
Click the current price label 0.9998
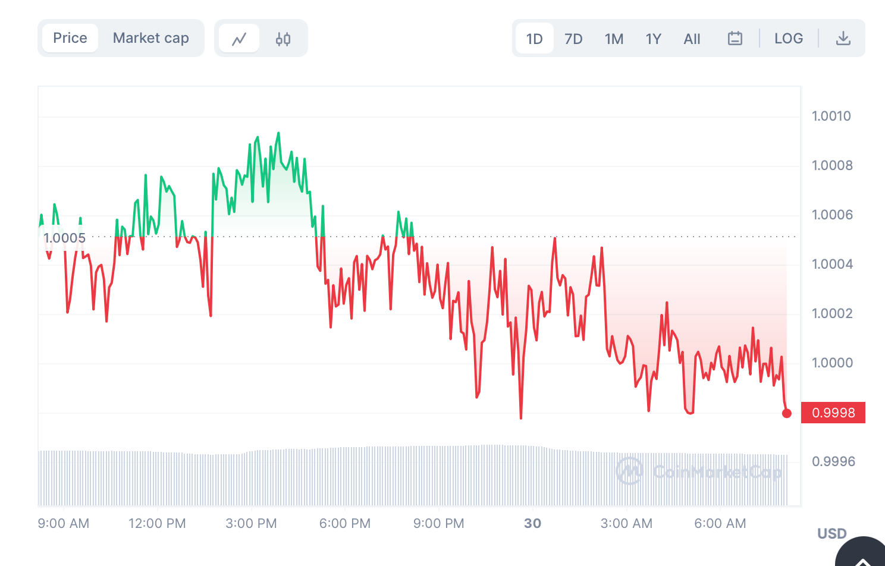[833, 413]
